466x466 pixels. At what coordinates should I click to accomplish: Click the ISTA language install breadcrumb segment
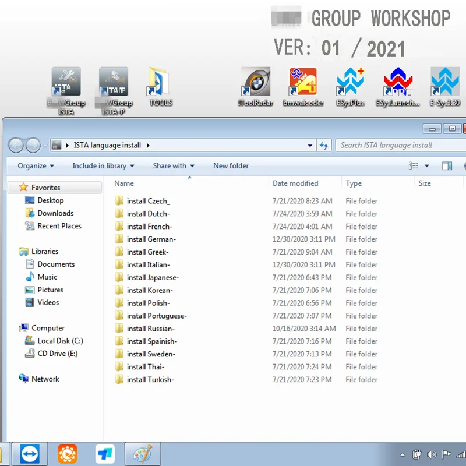click(x=107, y=145)
